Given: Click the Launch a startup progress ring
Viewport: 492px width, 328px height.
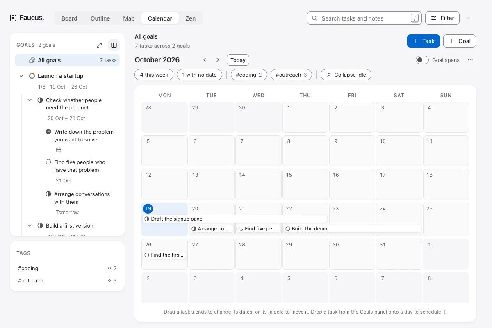Looking at the screenshot, I should pos(32,76).
